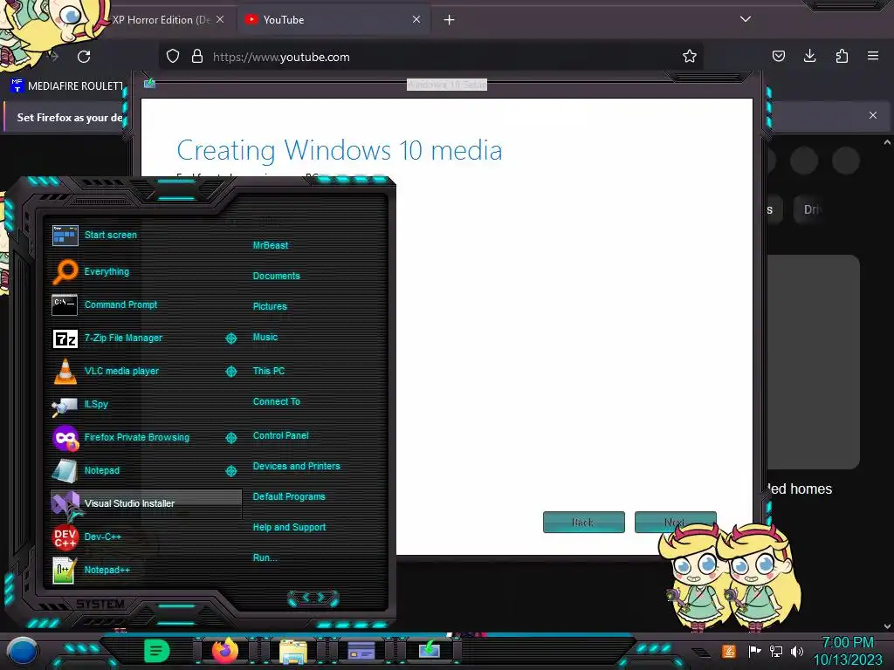Image resolution: width=894 pixels, height=670 pixels.
Task: Bookmark this page with star
Action: [690, 57]
